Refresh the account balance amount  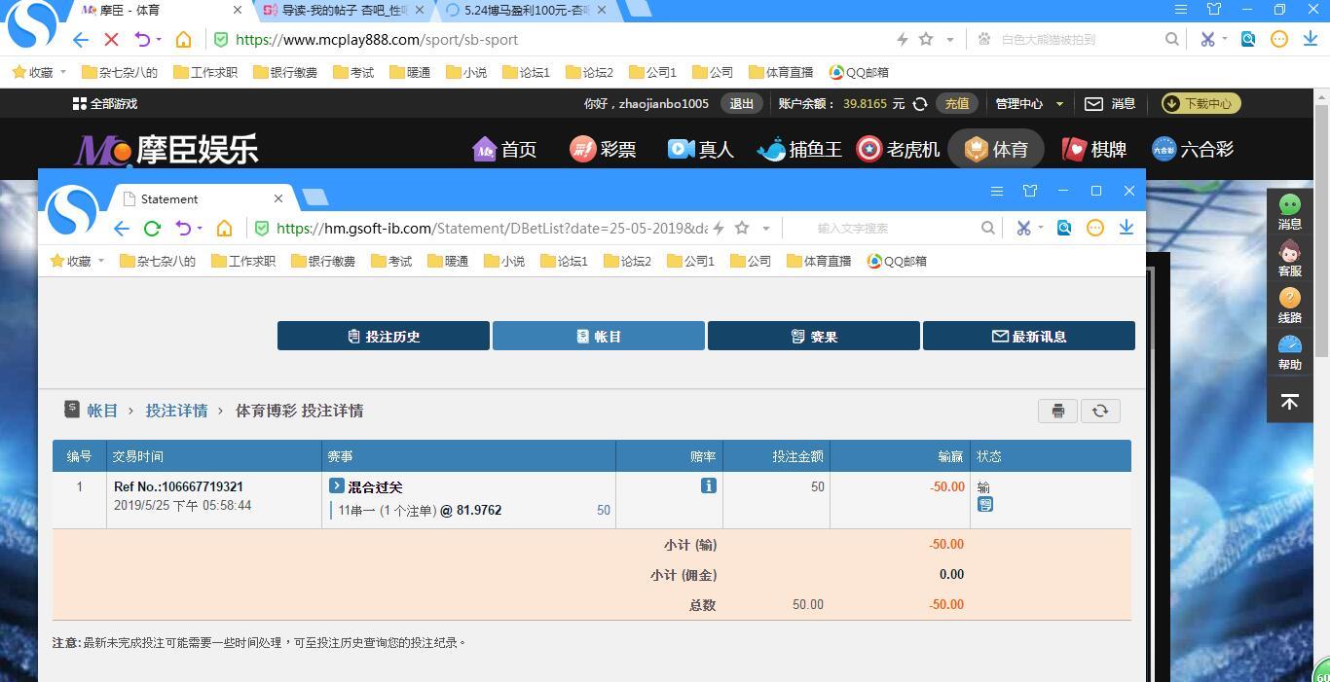(x=919, y=103)
